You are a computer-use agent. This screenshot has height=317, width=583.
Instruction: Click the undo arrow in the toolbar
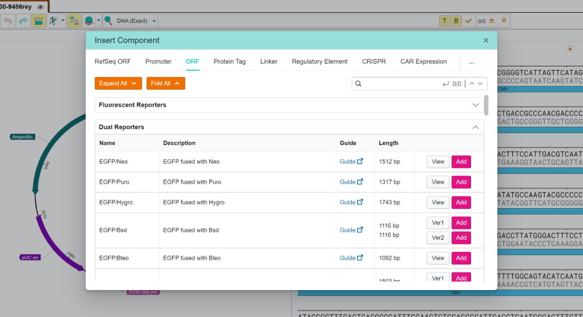(8, 21)
